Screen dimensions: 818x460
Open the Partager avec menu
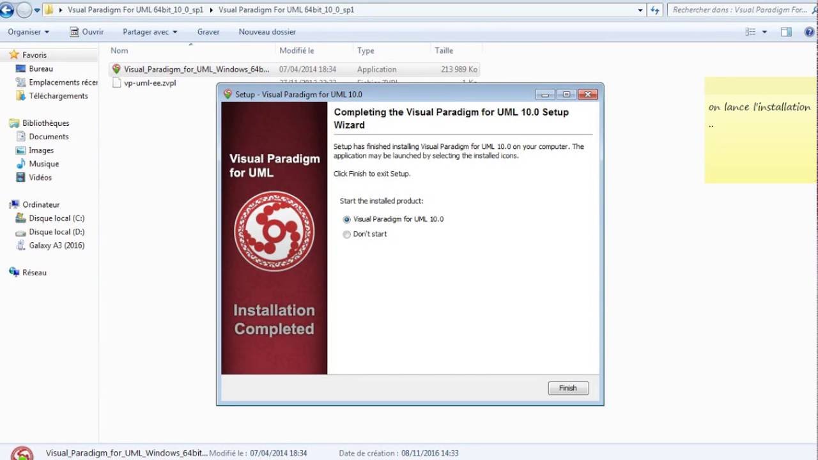(x=150, y=31)
